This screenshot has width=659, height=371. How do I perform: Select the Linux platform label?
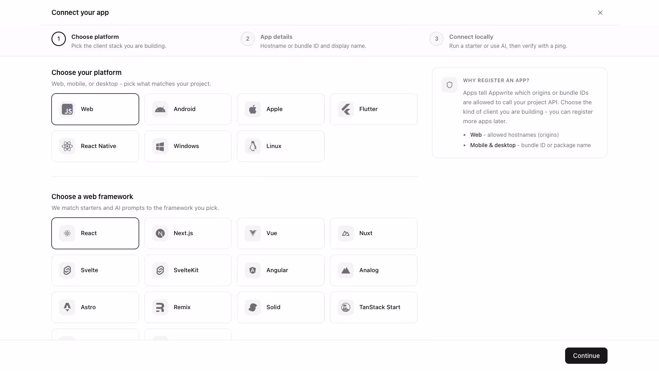274,146
